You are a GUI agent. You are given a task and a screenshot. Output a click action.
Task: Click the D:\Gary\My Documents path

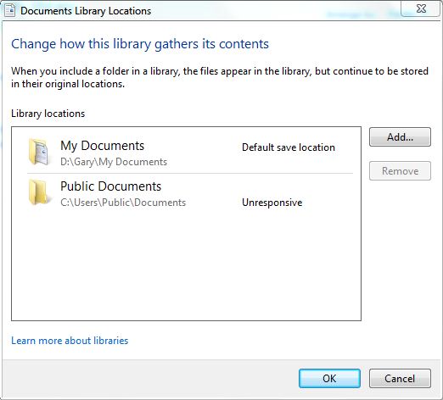114,162
